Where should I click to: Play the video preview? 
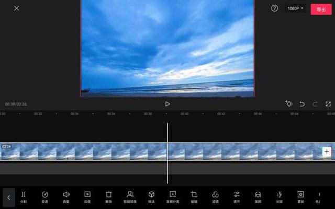tap(167, 104)
